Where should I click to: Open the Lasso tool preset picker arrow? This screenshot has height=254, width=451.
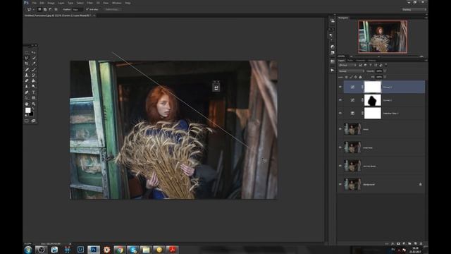point(33,9)
